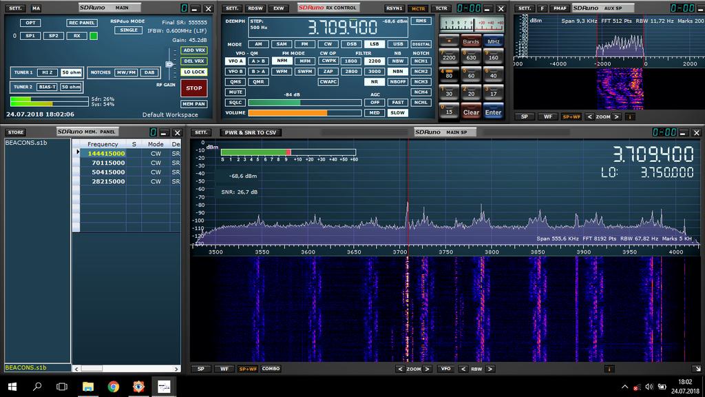Click the STOP button
This screenshot has width=705, height=397.
[193, 88]
